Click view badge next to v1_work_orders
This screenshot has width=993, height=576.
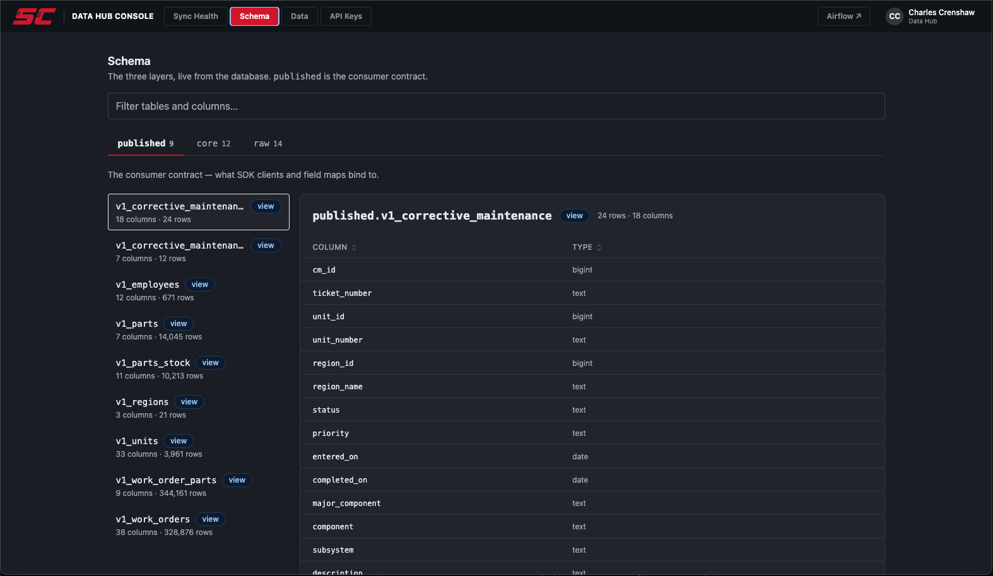[x=211, y=519]
